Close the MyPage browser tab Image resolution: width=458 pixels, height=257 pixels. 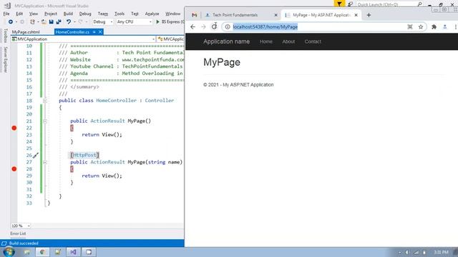[x=356, y=15]
